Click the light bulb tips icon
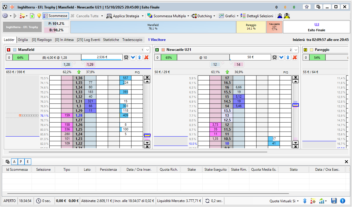This screenshot has height=207, width=352. 39,16
